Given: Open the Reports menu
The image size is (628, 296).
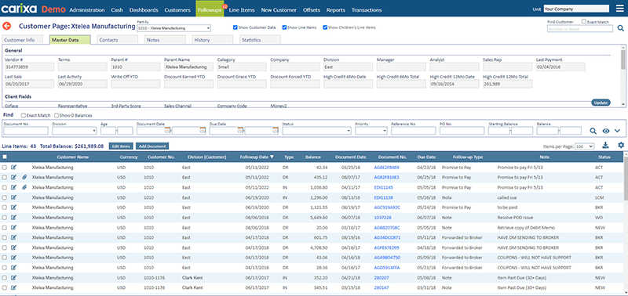Looking at the screenshot, I should click(x=336, y=10).
